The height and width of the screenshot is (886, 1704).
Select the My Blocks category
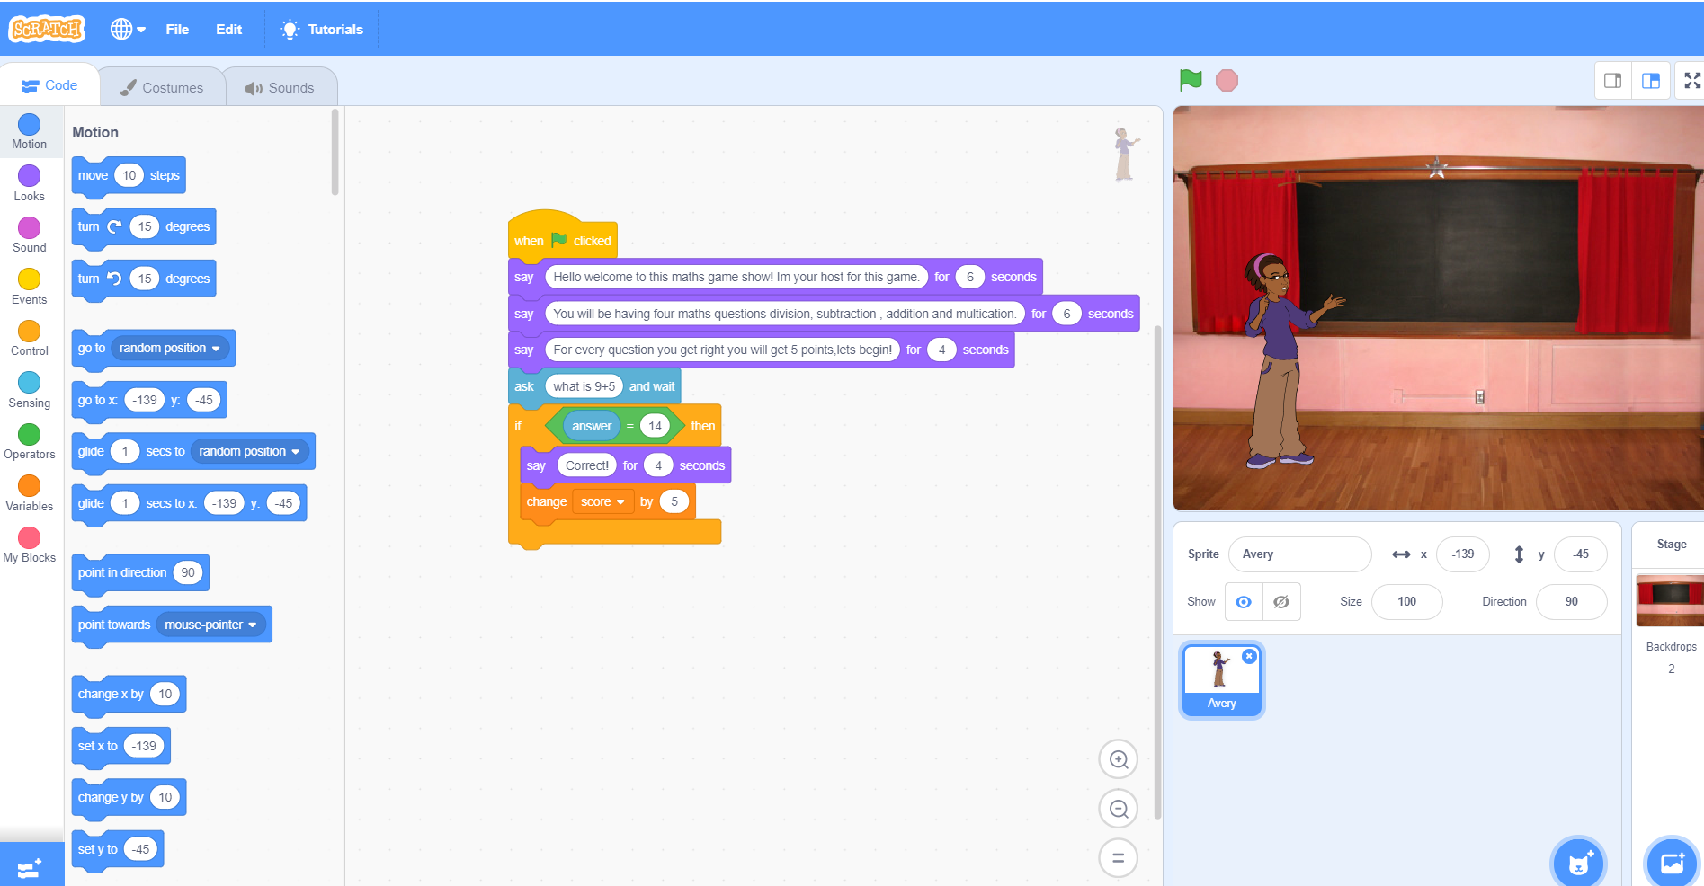tap(30, 545)
